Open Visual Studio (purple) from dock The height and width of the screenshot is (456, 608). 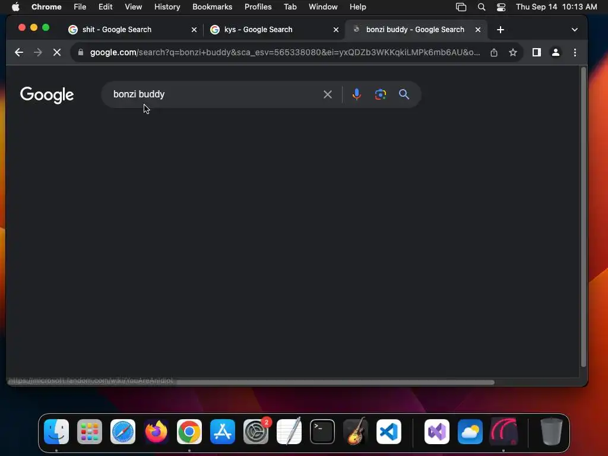tap(437, 432)
